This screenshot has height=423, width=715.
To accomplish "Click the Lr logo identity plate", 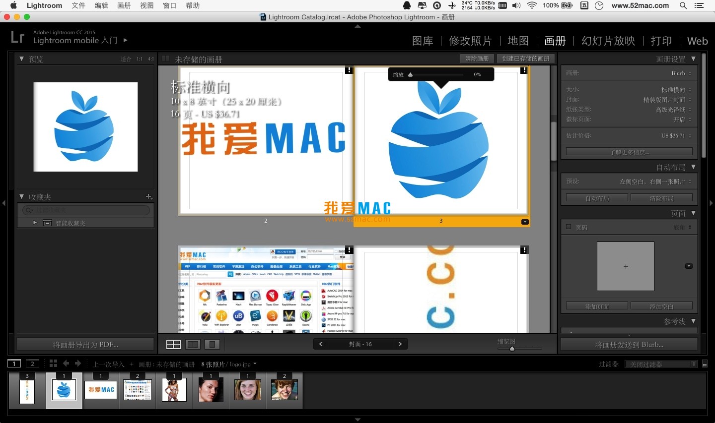I will 18,37.
